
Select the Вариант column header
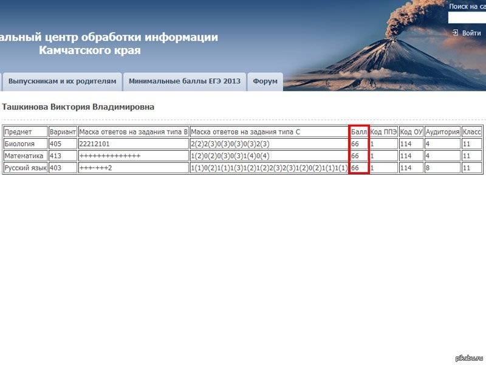click(x=63, y=132)
